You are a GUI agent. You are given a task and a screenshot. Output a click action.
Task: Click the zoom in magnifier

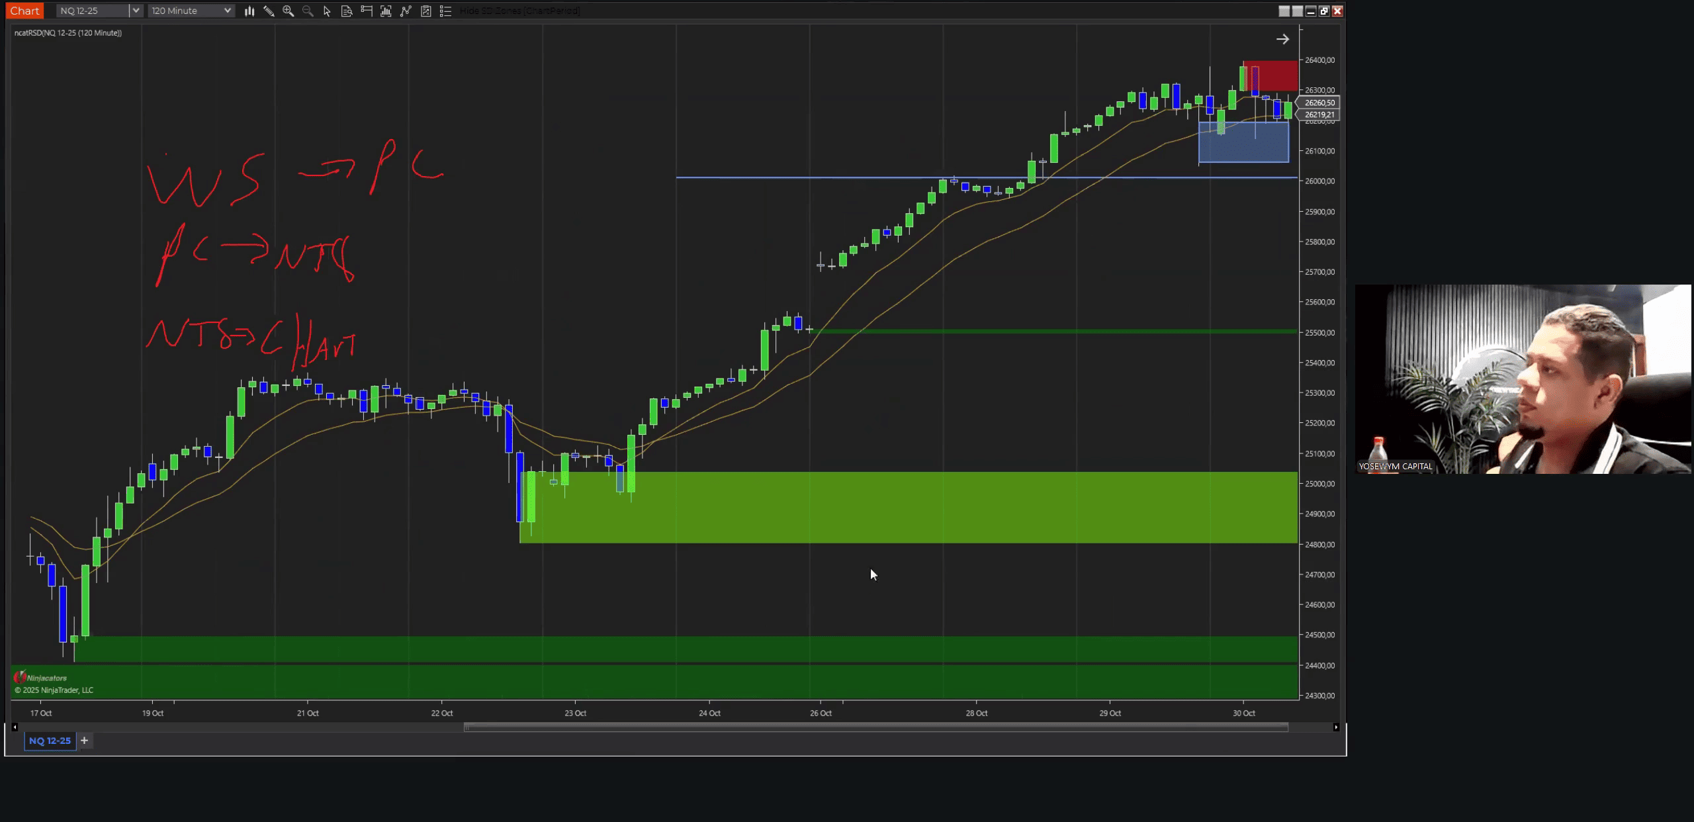(x=288, y=11)
